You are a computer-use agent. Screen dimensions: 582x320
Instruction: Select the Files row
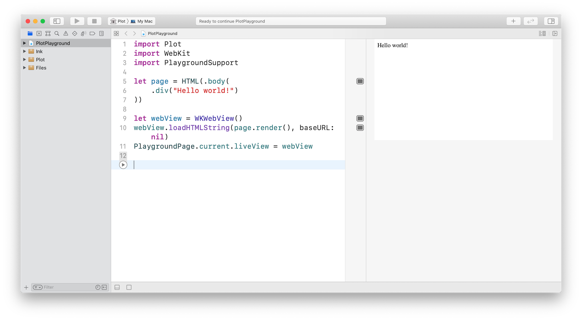pyautogui.click(x=66, y=68)
